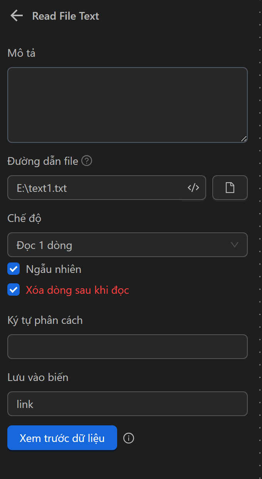The height and width of the screenshot is (479, 262).
Task: Click the help icon beside Đường dẫn file
Action: tap(87, 161)
